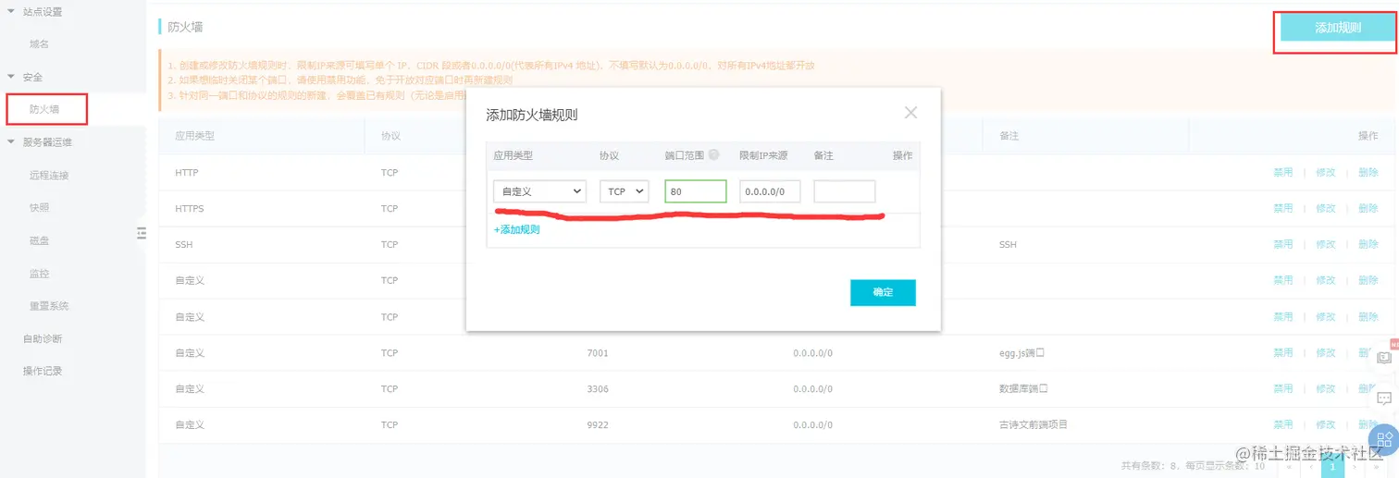Click 修改 for the egg.js端口 rule
The height and width of the screenshot is (478, 1399).
1326,353
